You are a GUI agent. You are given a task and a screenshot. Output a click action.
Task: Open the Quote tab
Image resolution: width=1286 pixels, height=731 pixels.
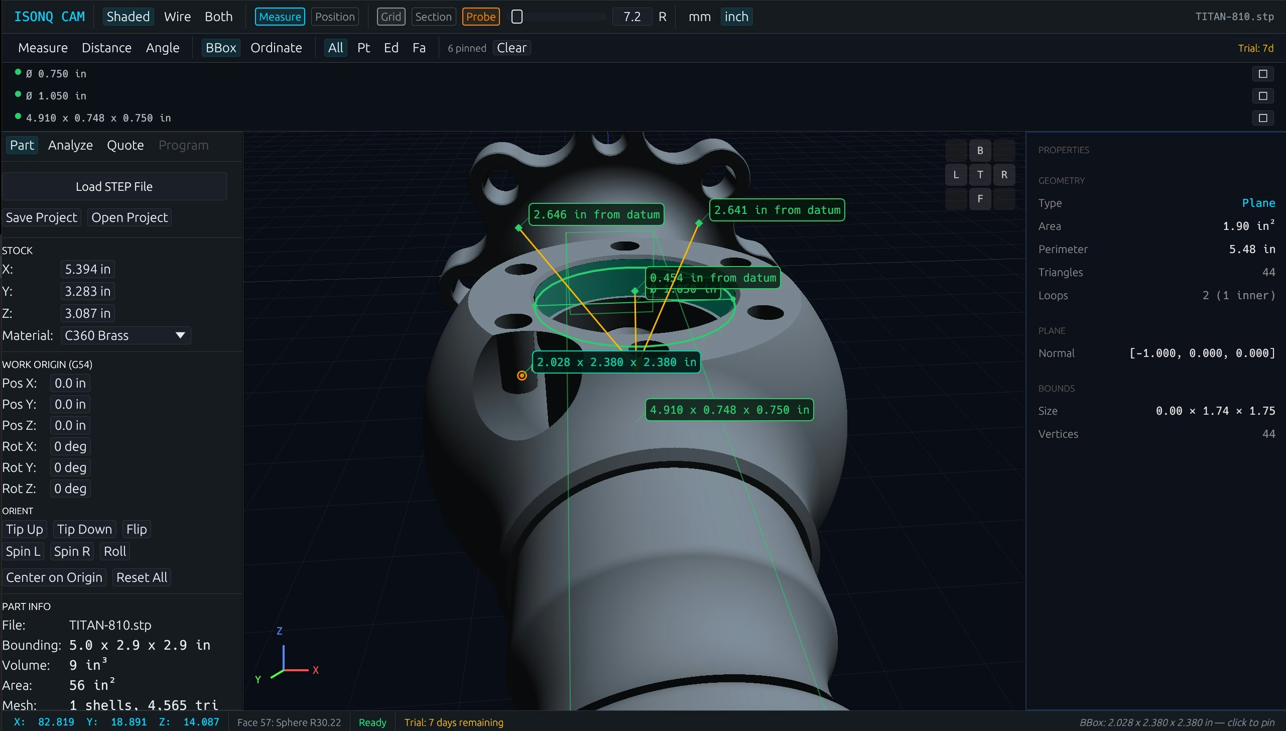pyautogui.click(x=125, y=145)
